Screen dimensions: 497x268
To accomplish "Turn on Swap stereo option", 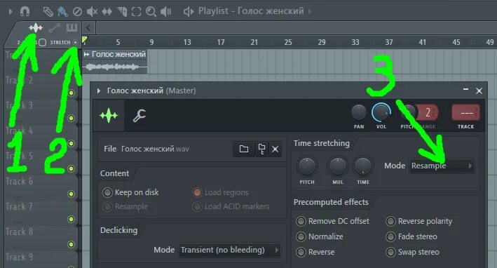I will tap(412, 252).
